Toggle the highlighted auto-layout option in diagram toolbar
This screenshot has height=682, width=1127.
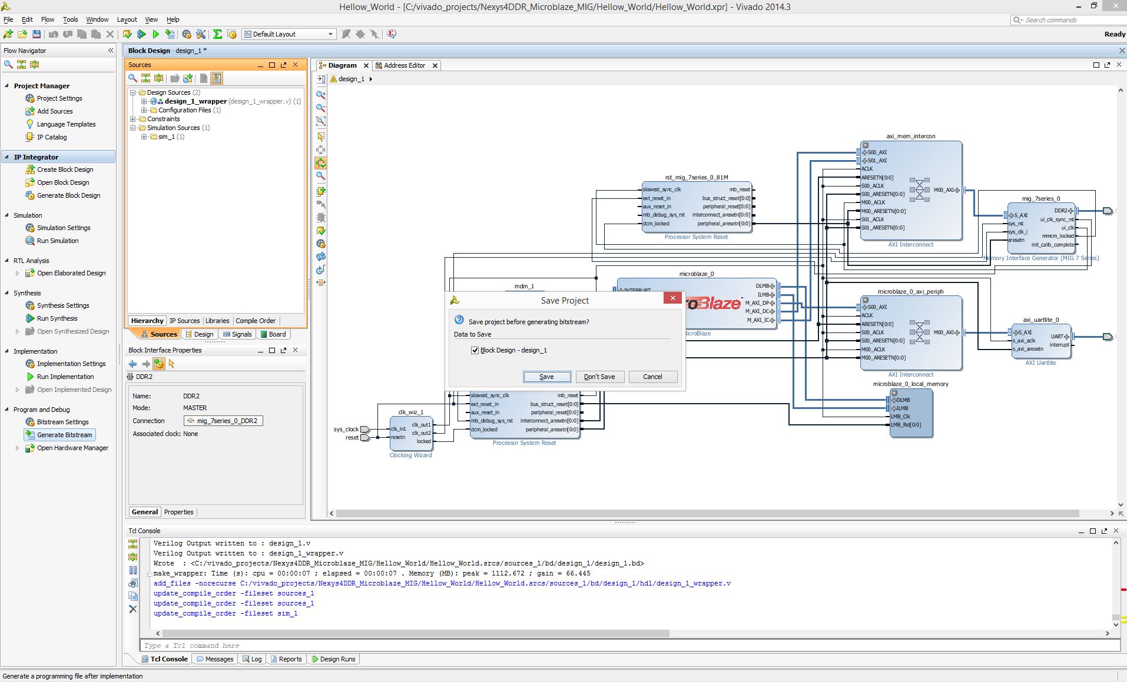coord(321,163)
